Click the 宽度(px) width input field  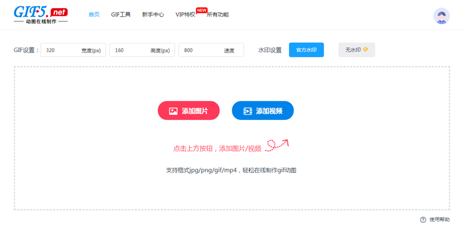[74, 50]
